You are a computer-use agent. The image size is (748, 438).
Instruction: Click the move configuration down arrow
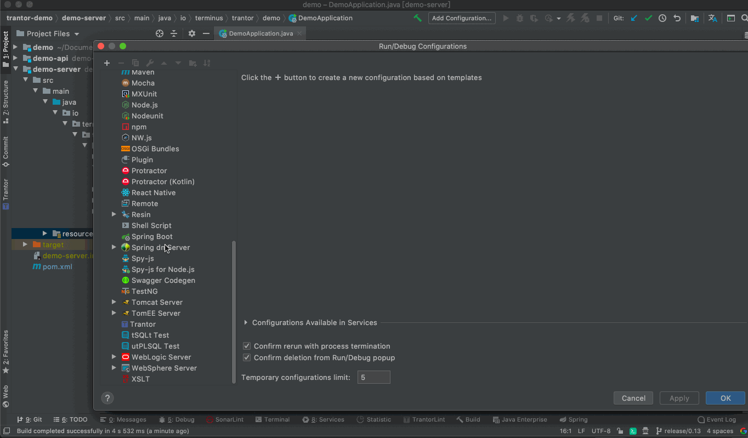coord(178,63)
